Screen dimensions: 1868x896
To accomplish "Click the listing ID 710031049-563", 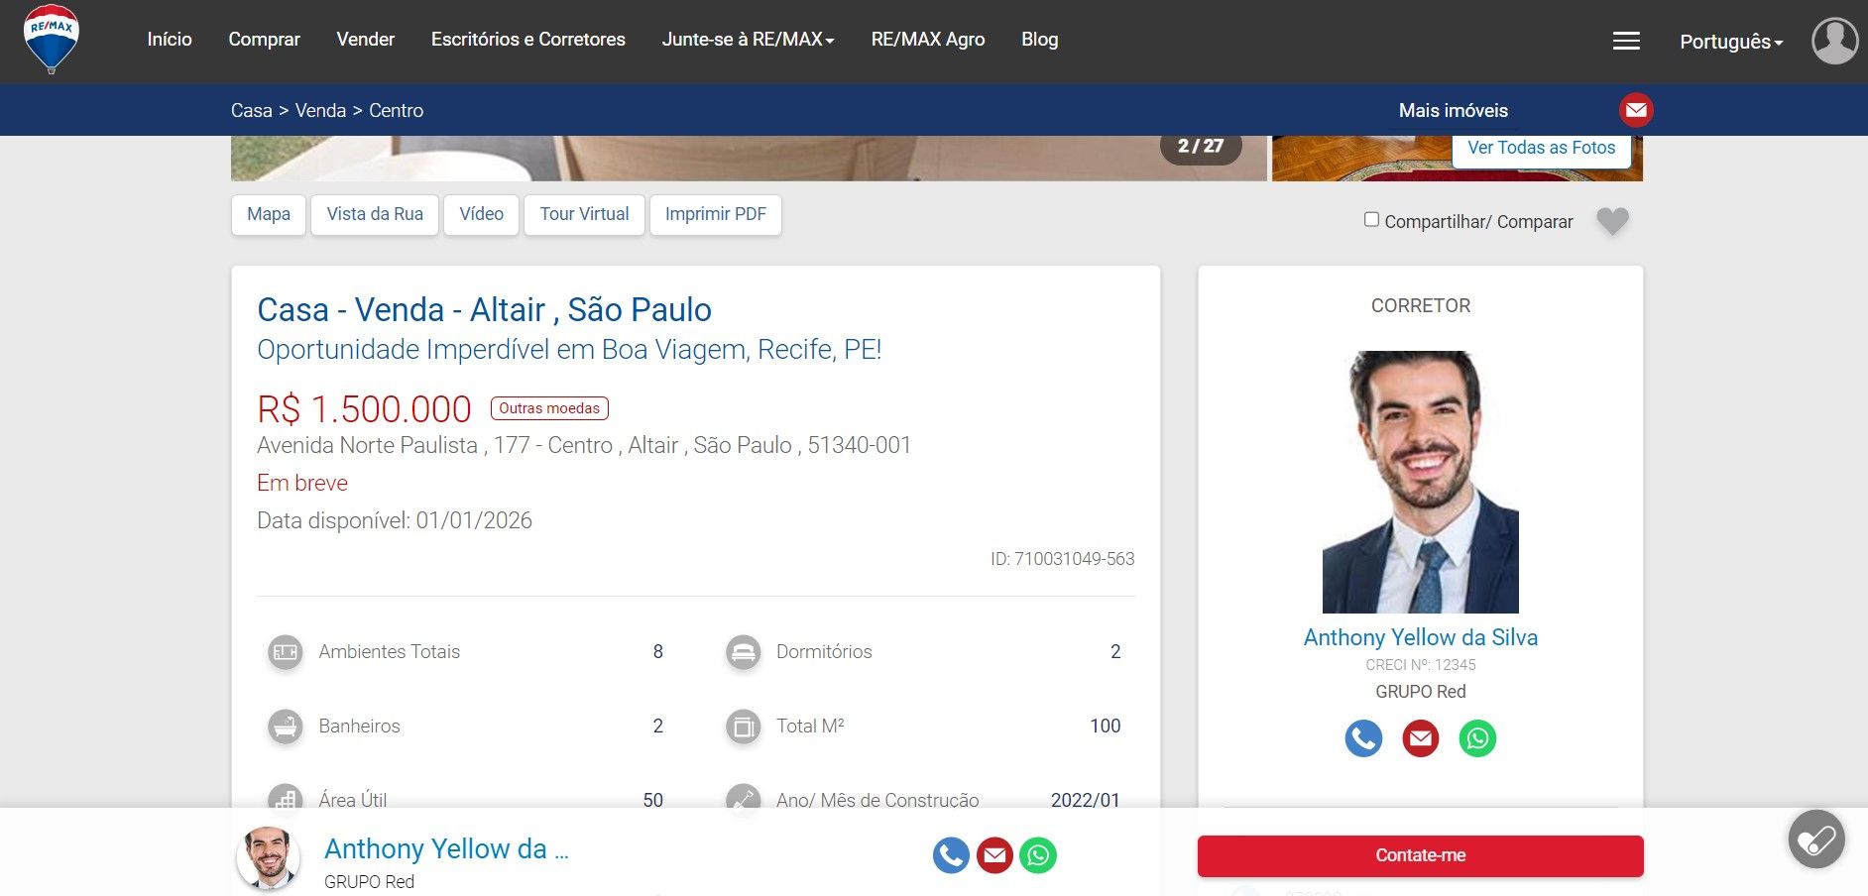I will pyautogui.click(x=1062, y=559).
